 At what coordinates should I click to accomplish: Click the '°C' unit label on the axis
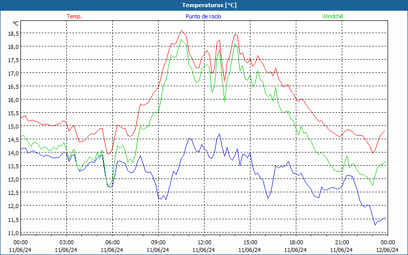16,23
